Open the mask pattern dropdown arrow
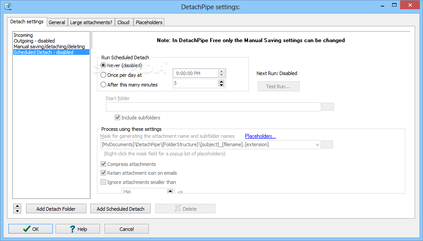423x241 pixels. coord(317,144)
